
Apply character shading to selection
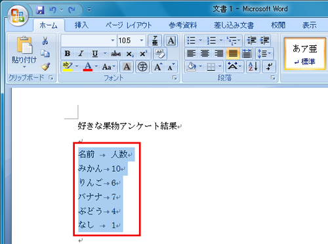pyautogui.click(x=127, y=67)
